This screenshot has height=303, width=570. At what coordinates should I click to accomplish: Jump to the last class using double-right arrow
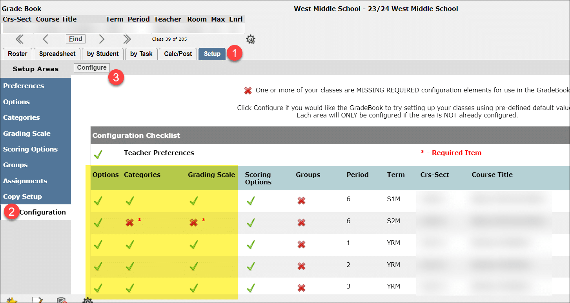point(127,39)
